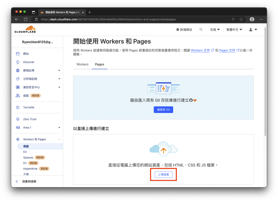Go back with the browser back arrow
The image size is (278, 202).
[x=17, y=19]
